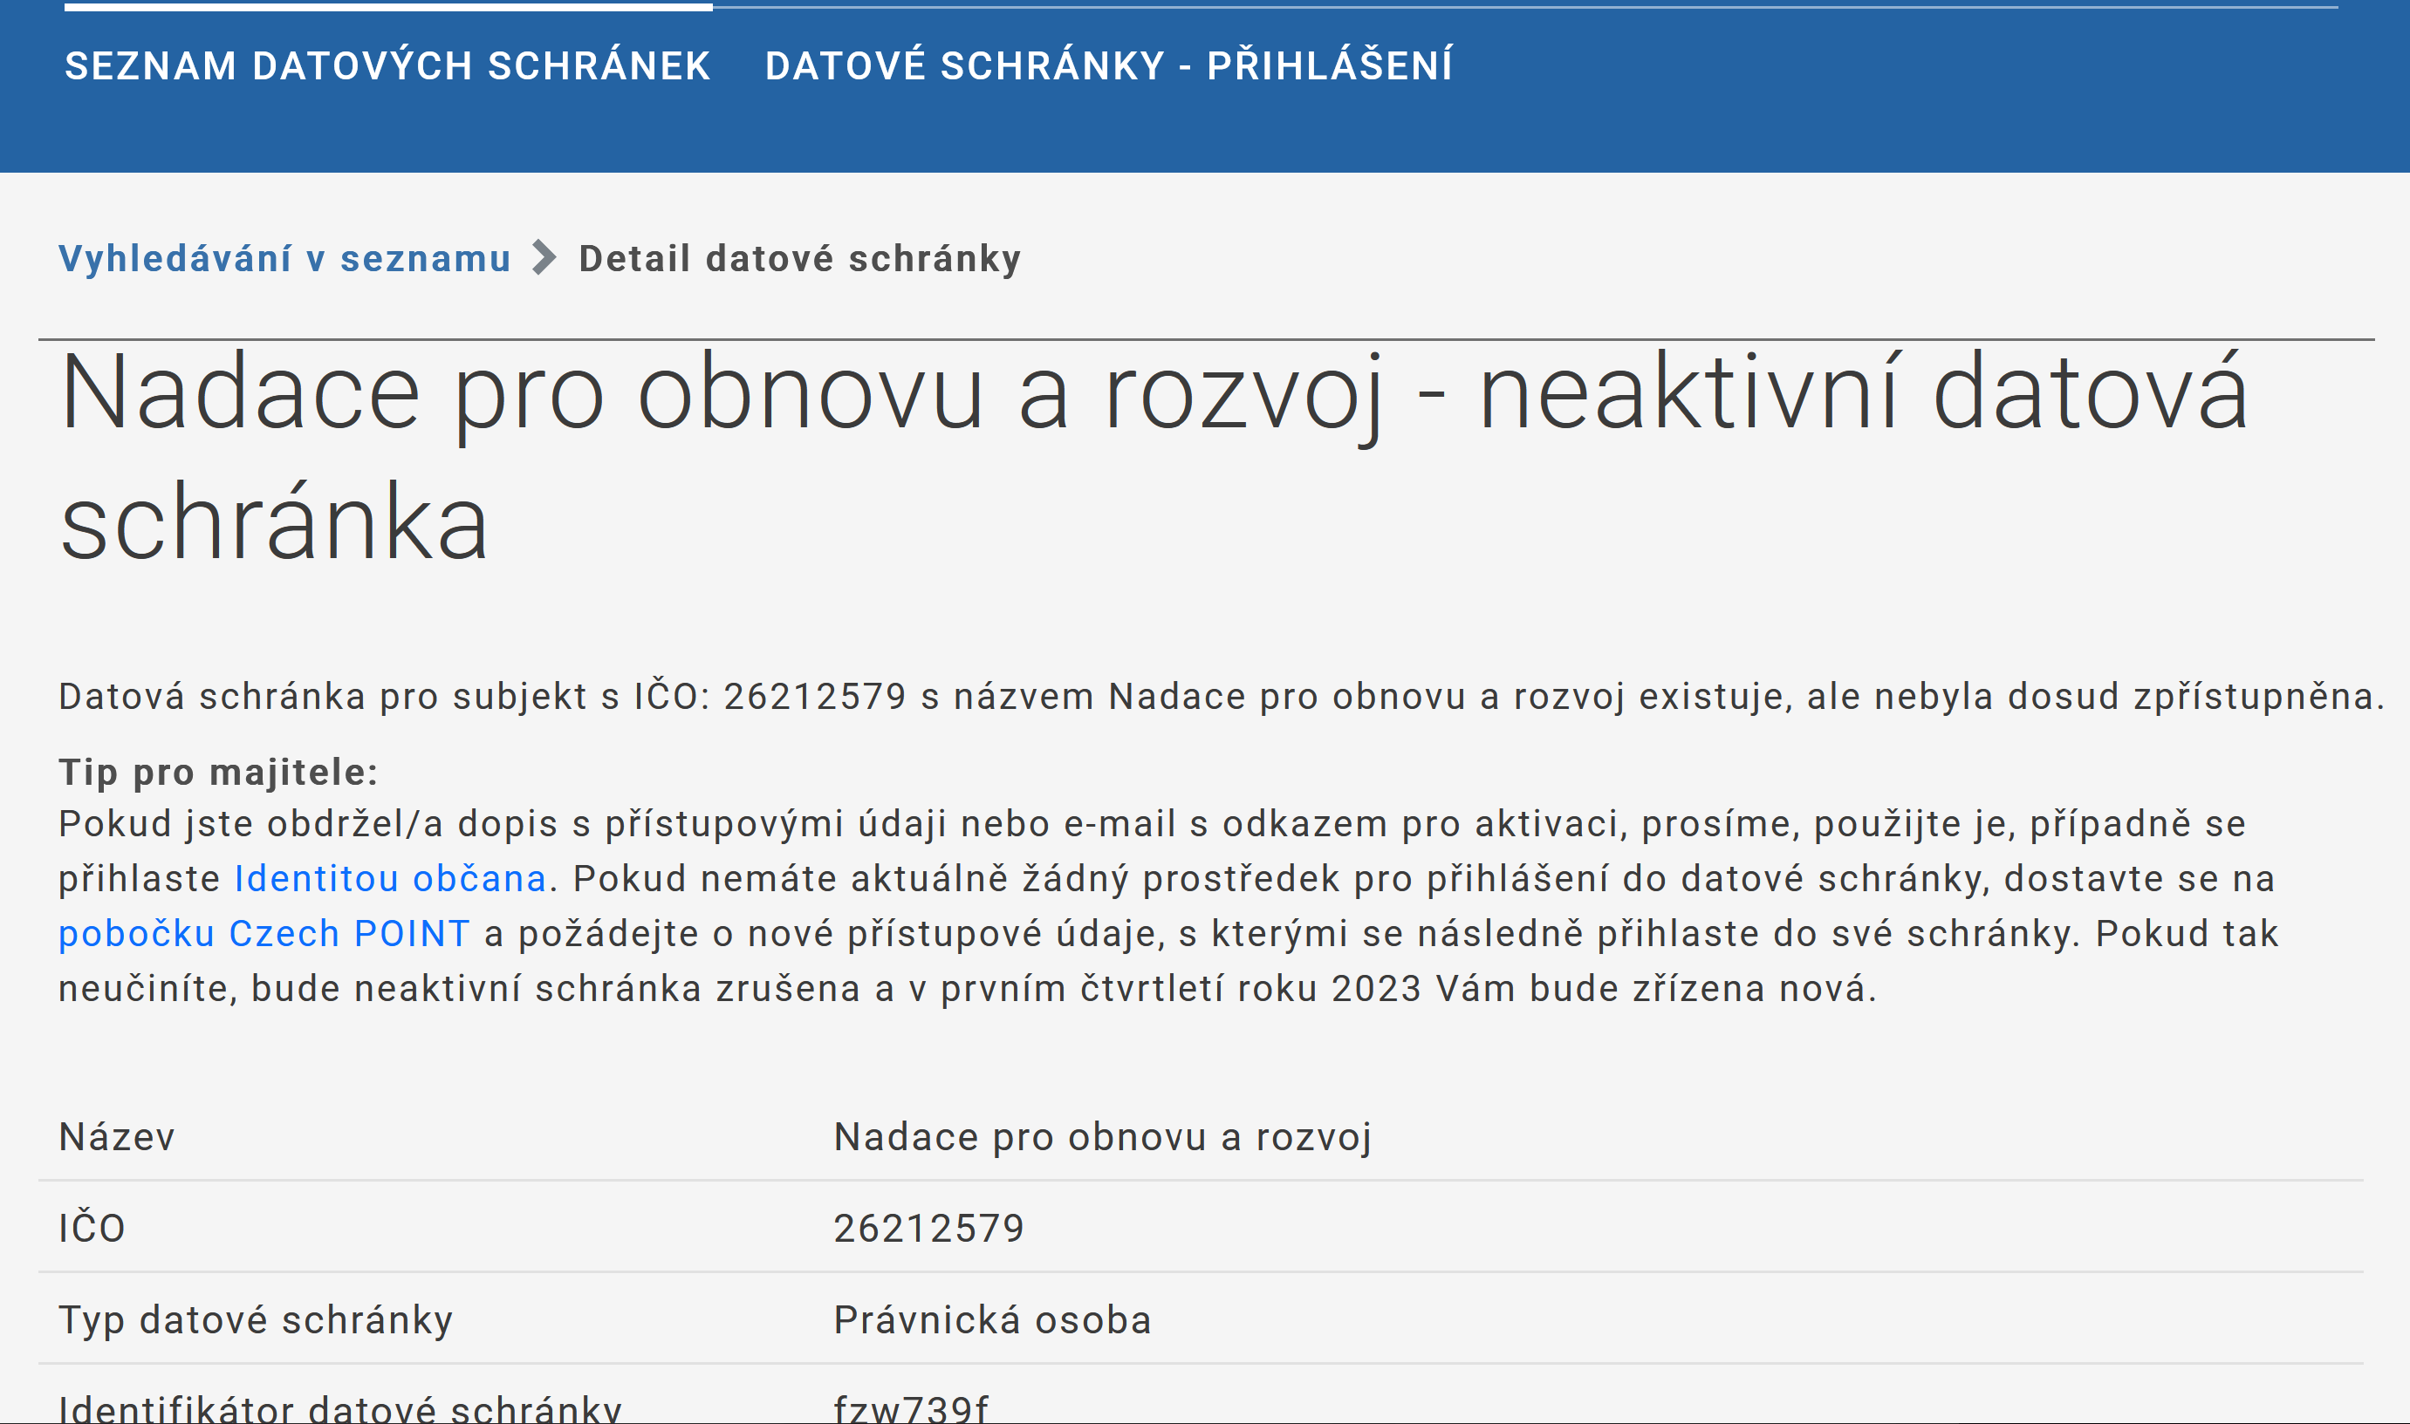The image size is (2410, 1424).
Task: Click Detail datové schránky breadcrumb text
Action: pos(800,258)
